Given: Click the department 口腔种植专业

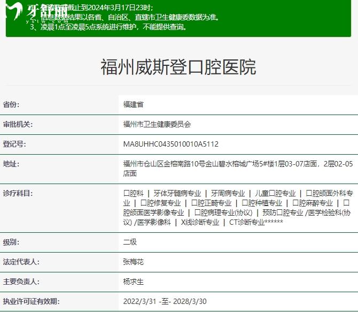Looking at the screenshot, I should pos(262,203).
